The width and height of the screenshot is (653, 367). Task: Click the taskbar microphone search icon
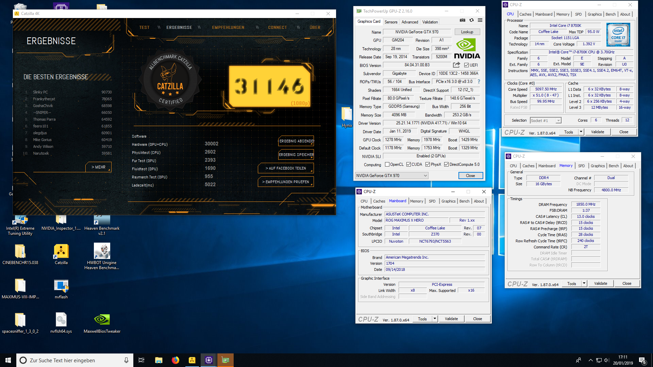click(x=126, y=360)
